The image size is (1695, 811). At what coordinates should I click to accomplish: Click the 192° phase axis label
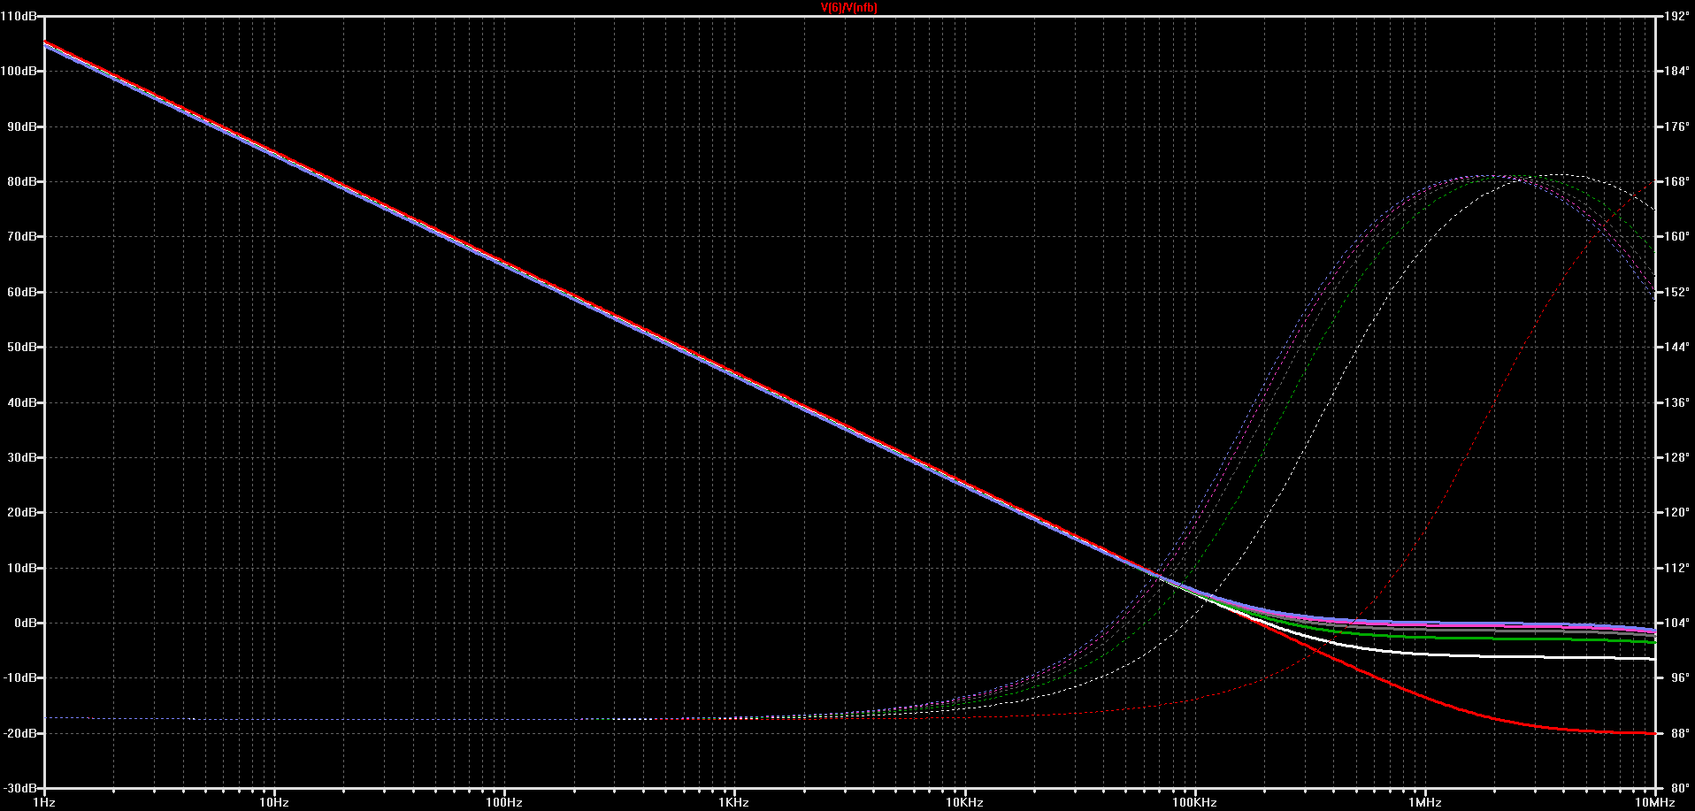coord(1676,16)
